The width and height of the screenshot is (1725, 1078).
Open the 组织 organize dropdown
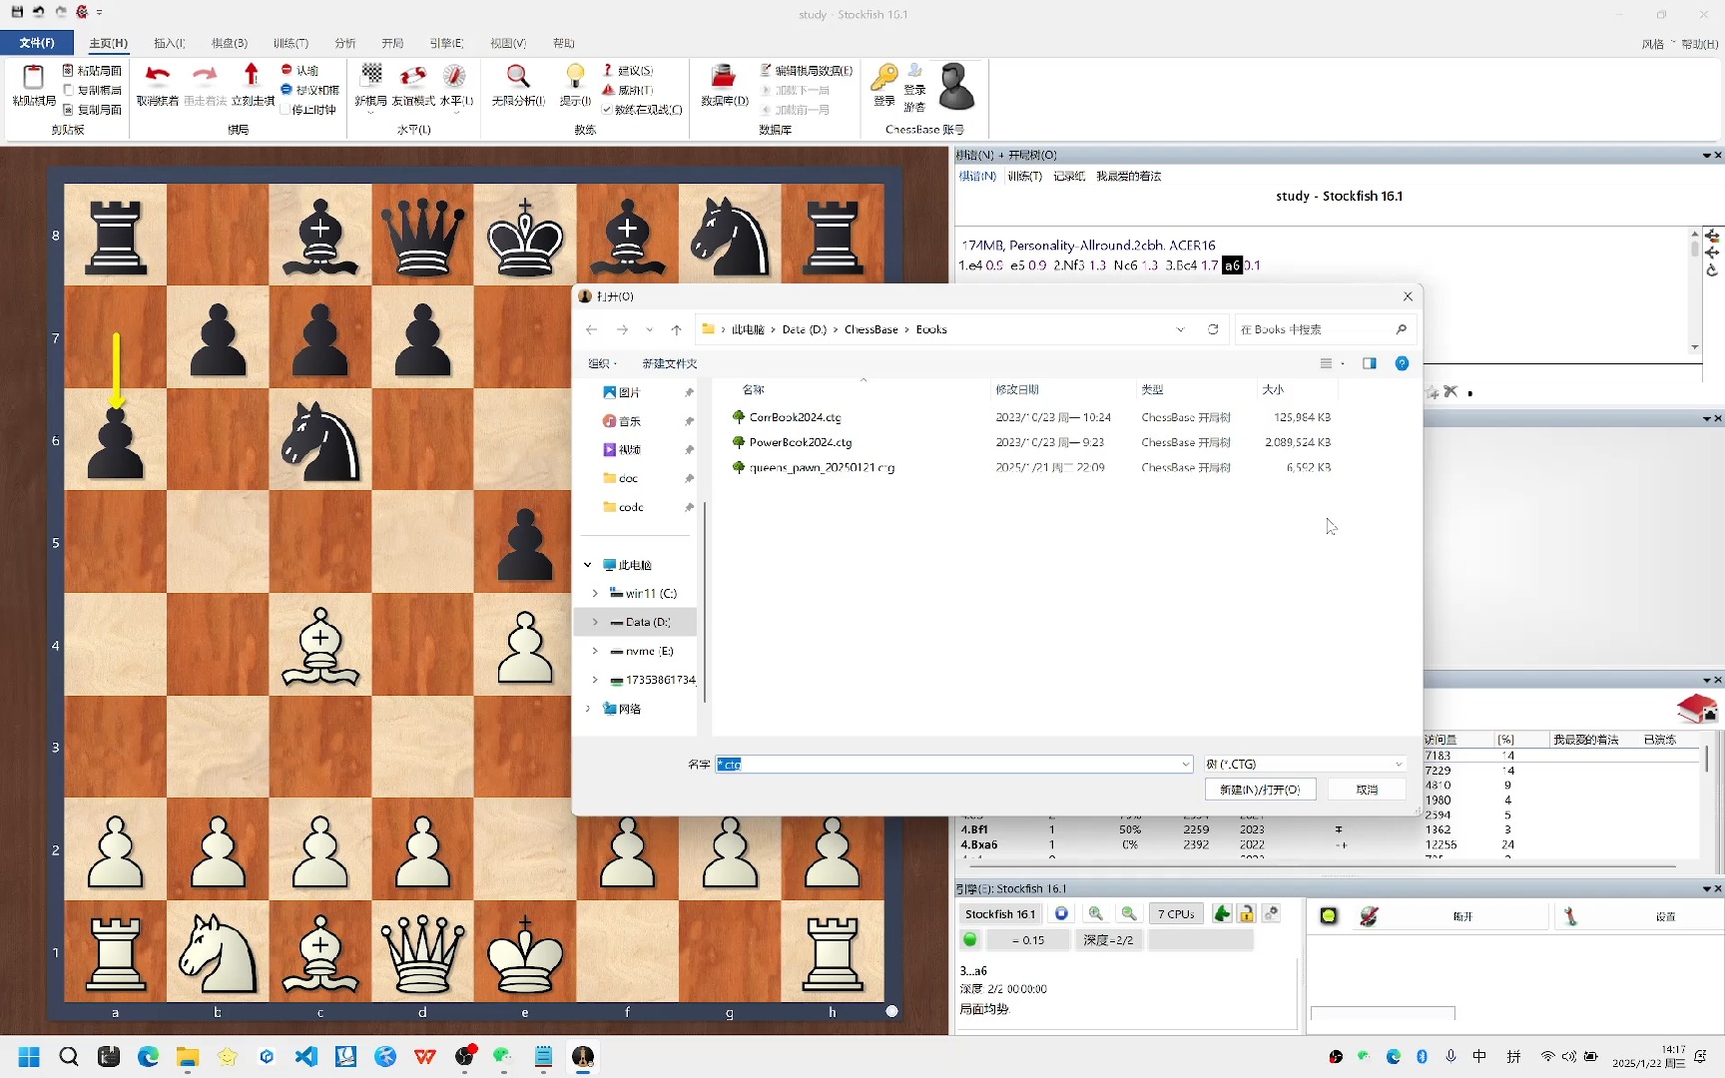(x=602, y=363)
